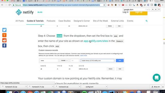Click Edit for the 198.61.251.14 record

click(x=120, y=69)
